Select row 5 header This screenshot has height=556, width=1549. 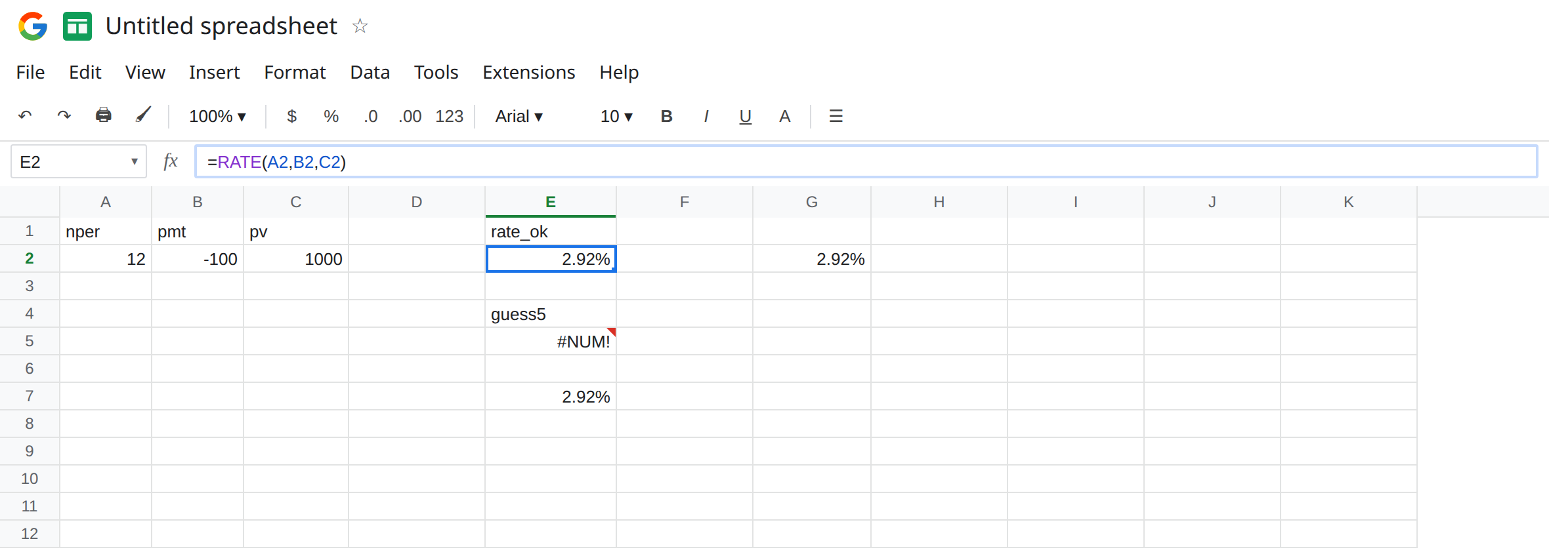[30, 341]
